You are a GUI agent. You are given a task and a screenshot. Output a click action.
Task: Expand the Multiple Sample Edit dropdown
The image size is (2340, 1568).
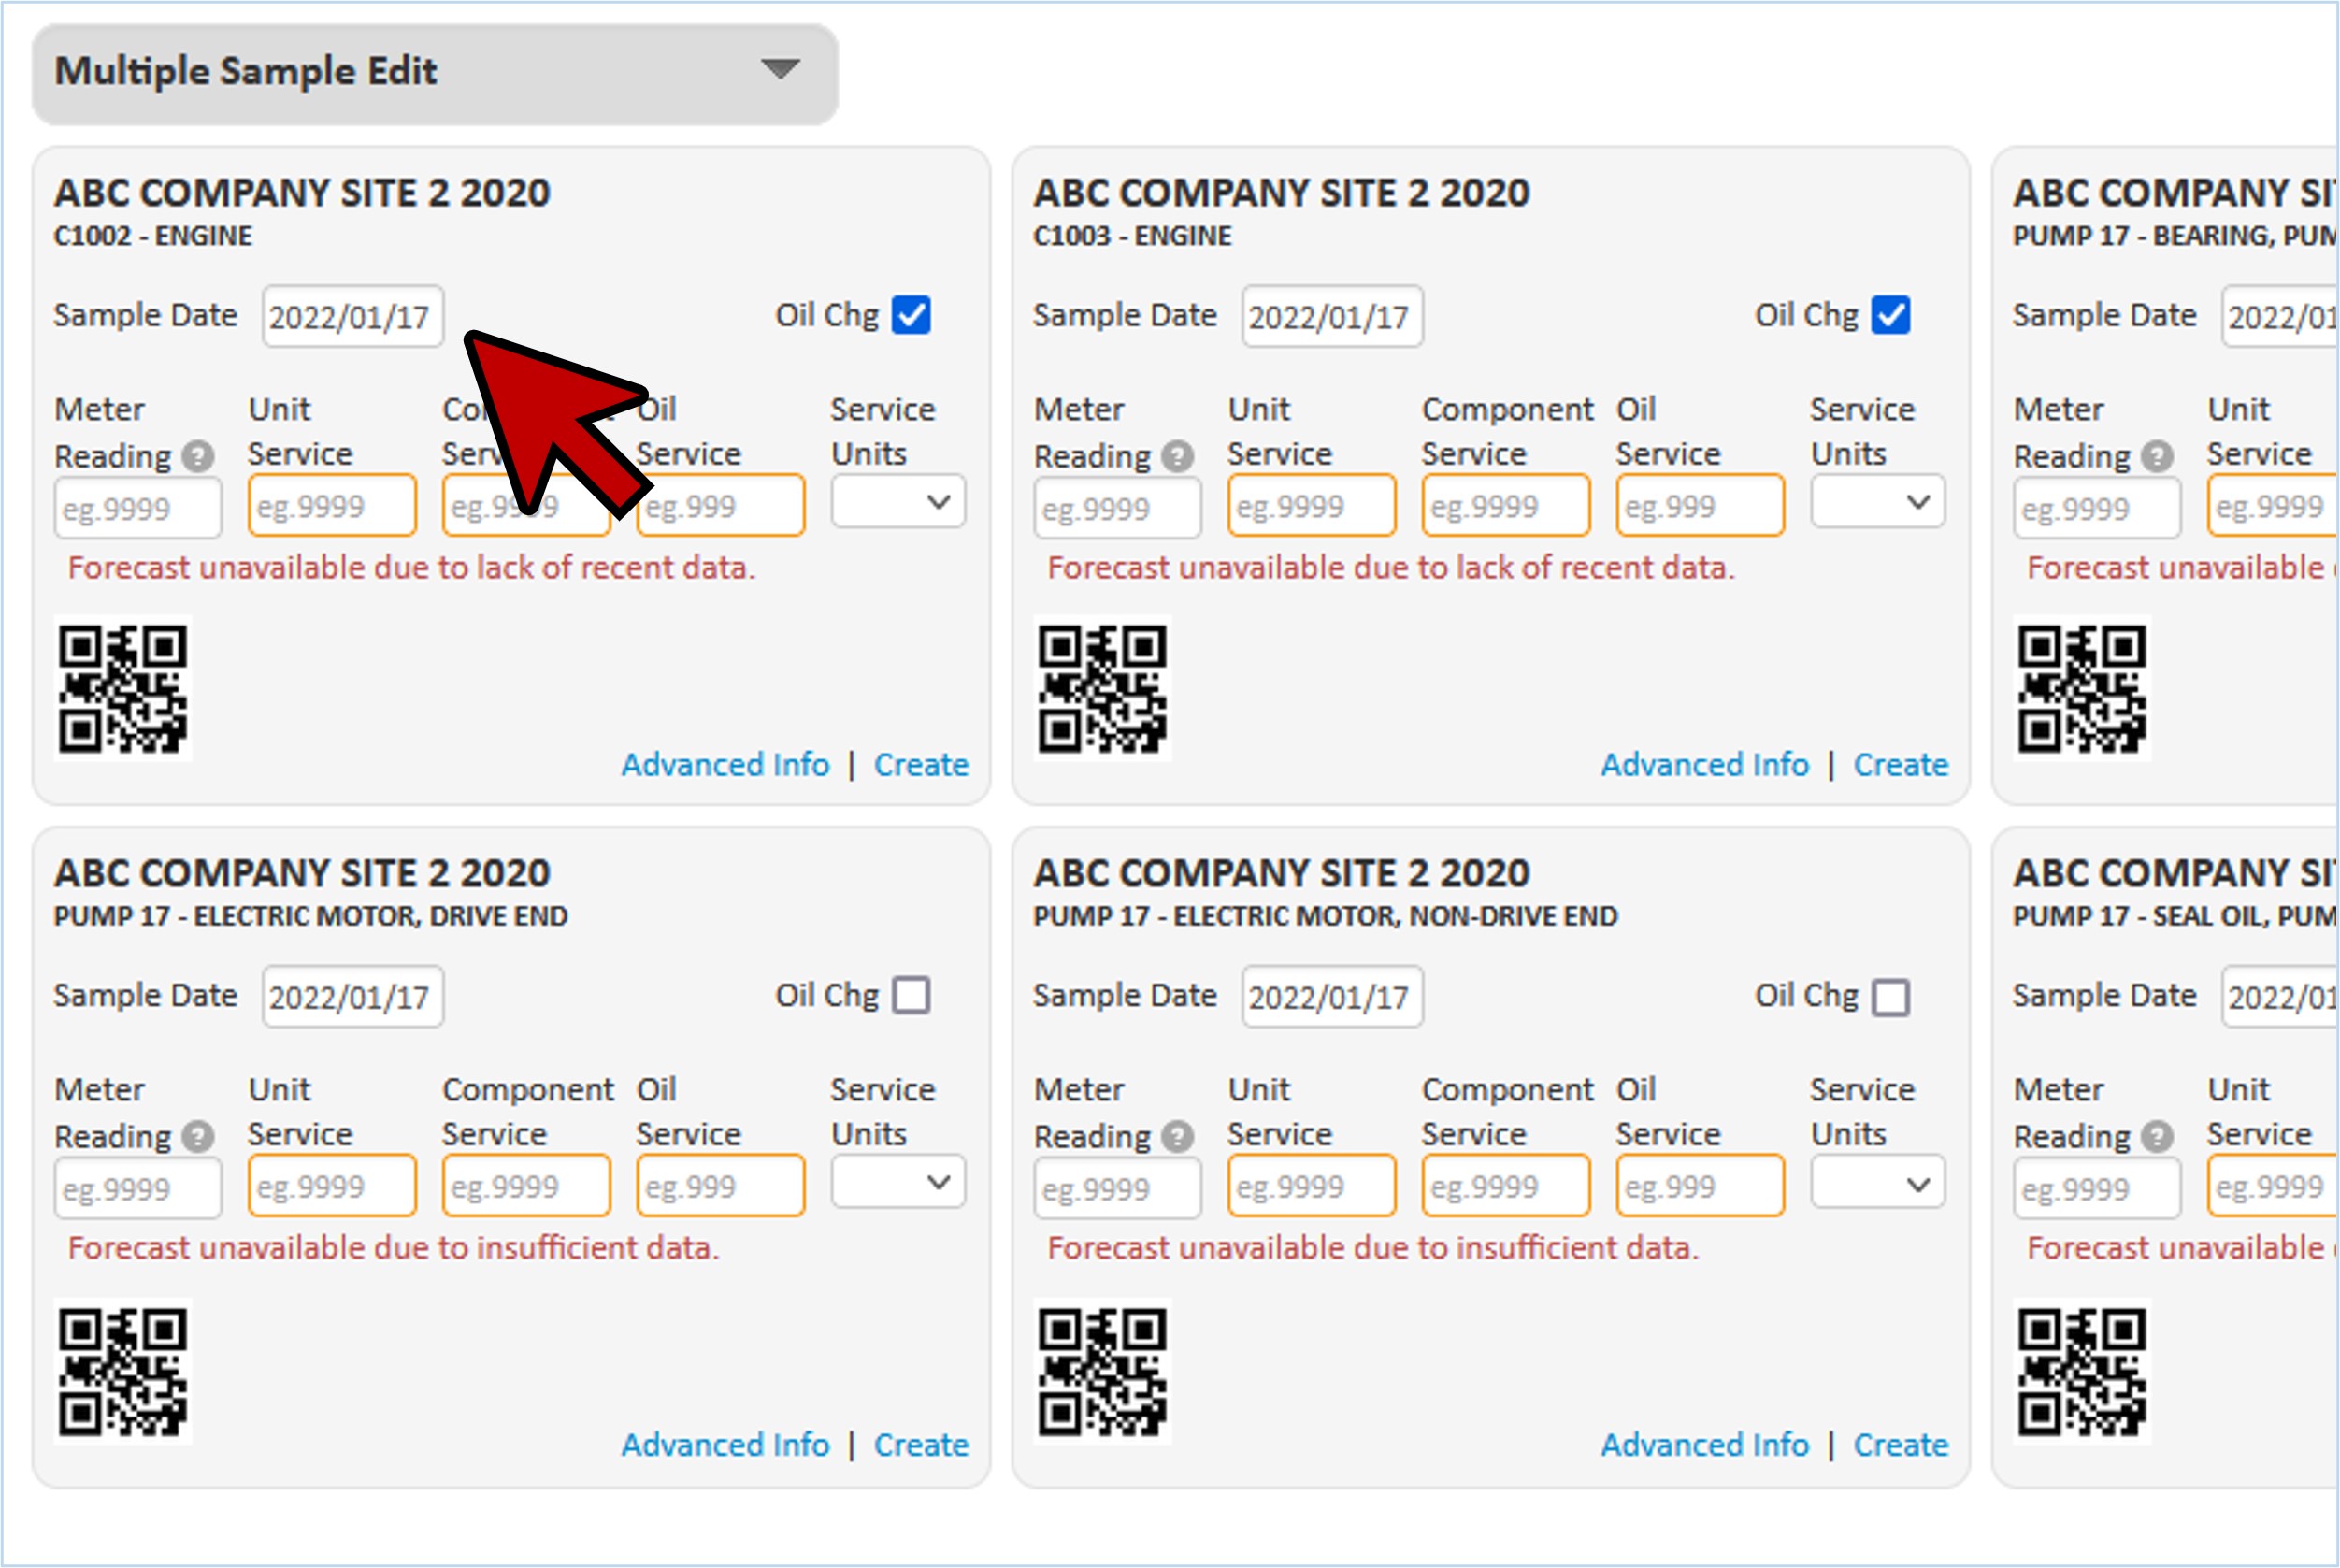point(780,70)
